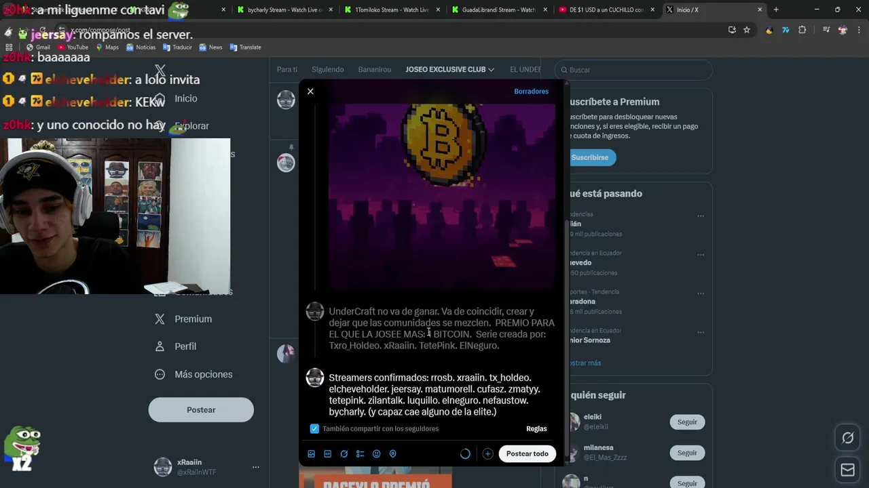Open the Maps bookmark
The width and height of the screenshot is (869, 488).
[107, 47]
